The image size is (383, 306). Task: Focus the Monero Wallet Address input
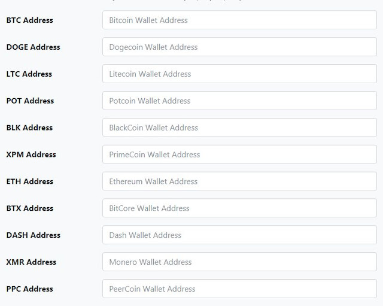[239, 262]
